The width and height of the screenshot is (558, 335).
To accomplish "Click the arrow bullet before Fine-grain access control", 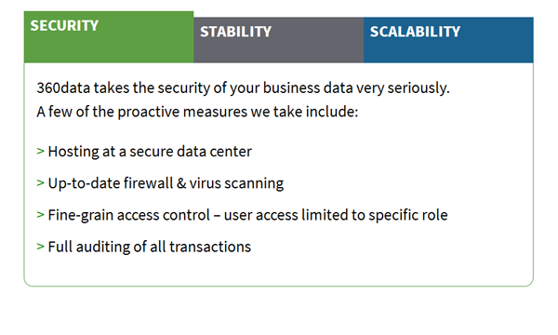I will point(40,215).
